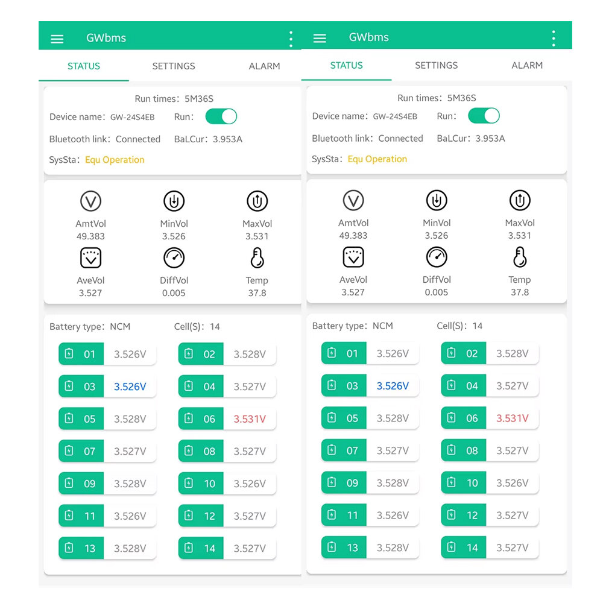This screenshot has height=603, width=603.
Task: Click BaLCur 3.953A value in left screen
Action: pos(228,139)
